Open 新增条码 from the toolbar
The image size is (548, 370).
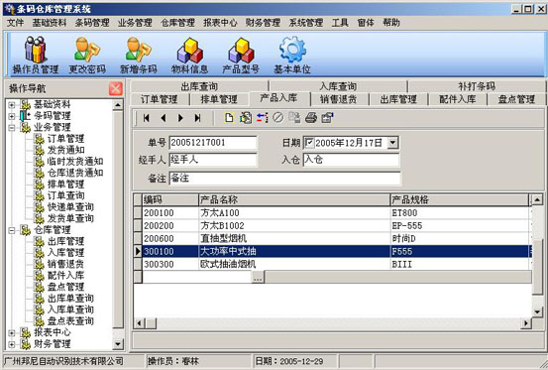(139, 55)
